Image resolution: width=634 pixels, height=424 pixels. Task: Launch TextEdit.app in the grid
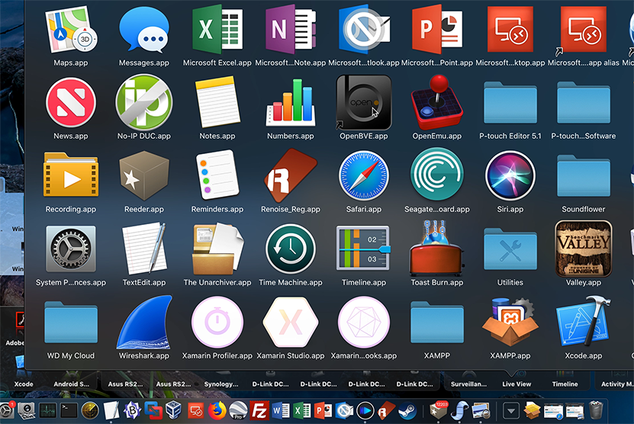pos(144,248)
